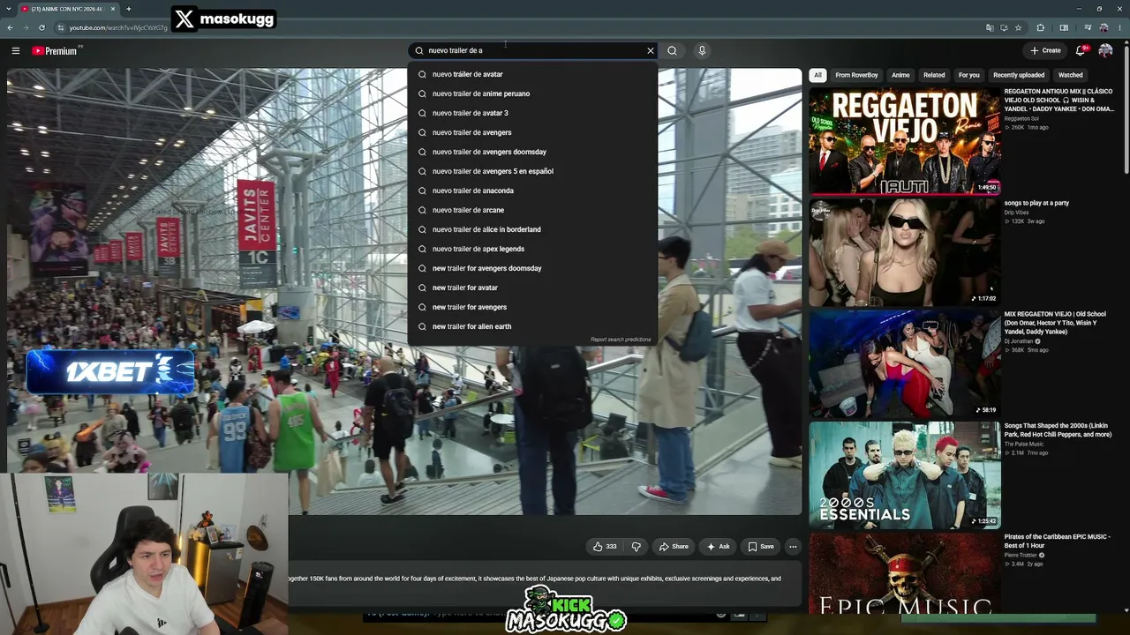Clear the search box with the X
The width and height of the screenshot is (1130, 635).
(651, 50)
